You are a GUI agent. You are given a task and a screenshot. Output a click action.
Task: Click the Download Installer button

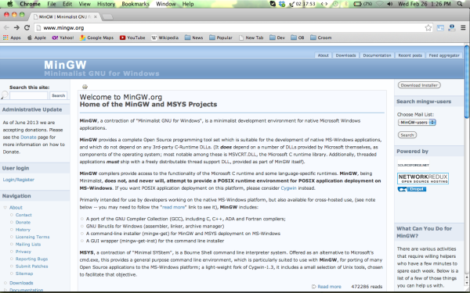419,85
